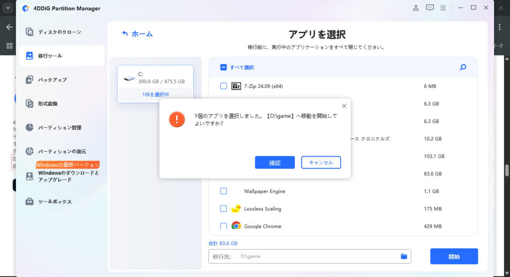Viewport: 510px width, 277px height.
Task: Click the Google Chrome app icon
Action: coord(236,225)
